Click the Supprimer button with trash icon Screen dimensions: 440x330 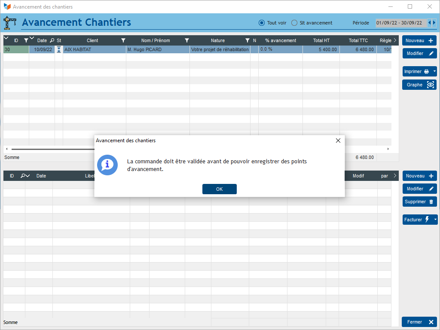pos(419,202)
